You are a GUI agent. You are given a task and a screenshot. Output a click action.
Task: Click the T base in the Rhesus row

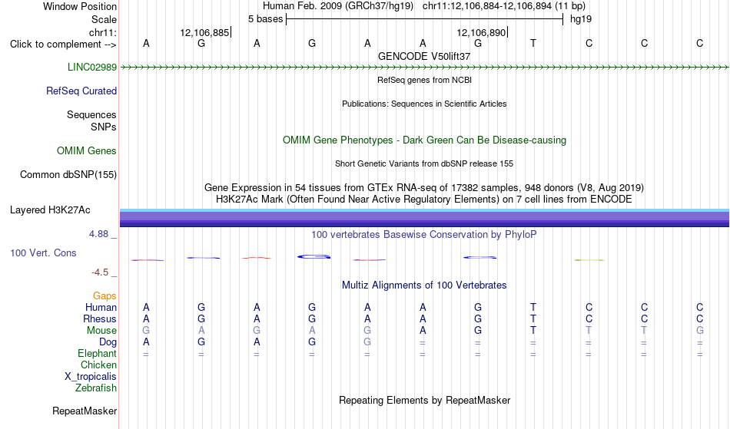533,318
